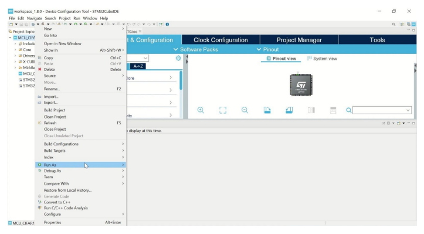Click Close Project menu entry
This screenshot has height=234, width=424.
pyautogui.click(x=81, y=129)
